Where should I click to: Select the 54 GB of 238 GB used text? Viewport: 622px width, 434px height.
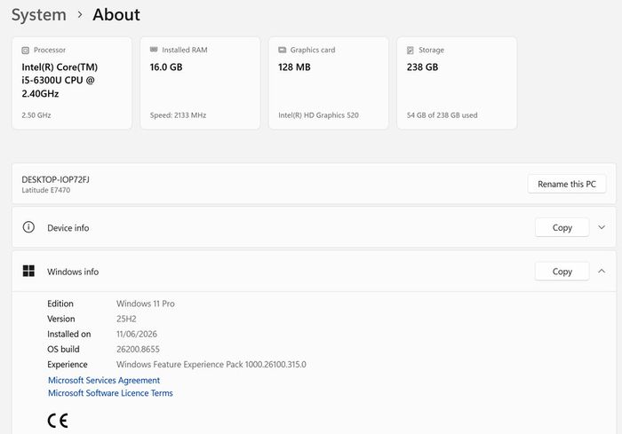442,115
